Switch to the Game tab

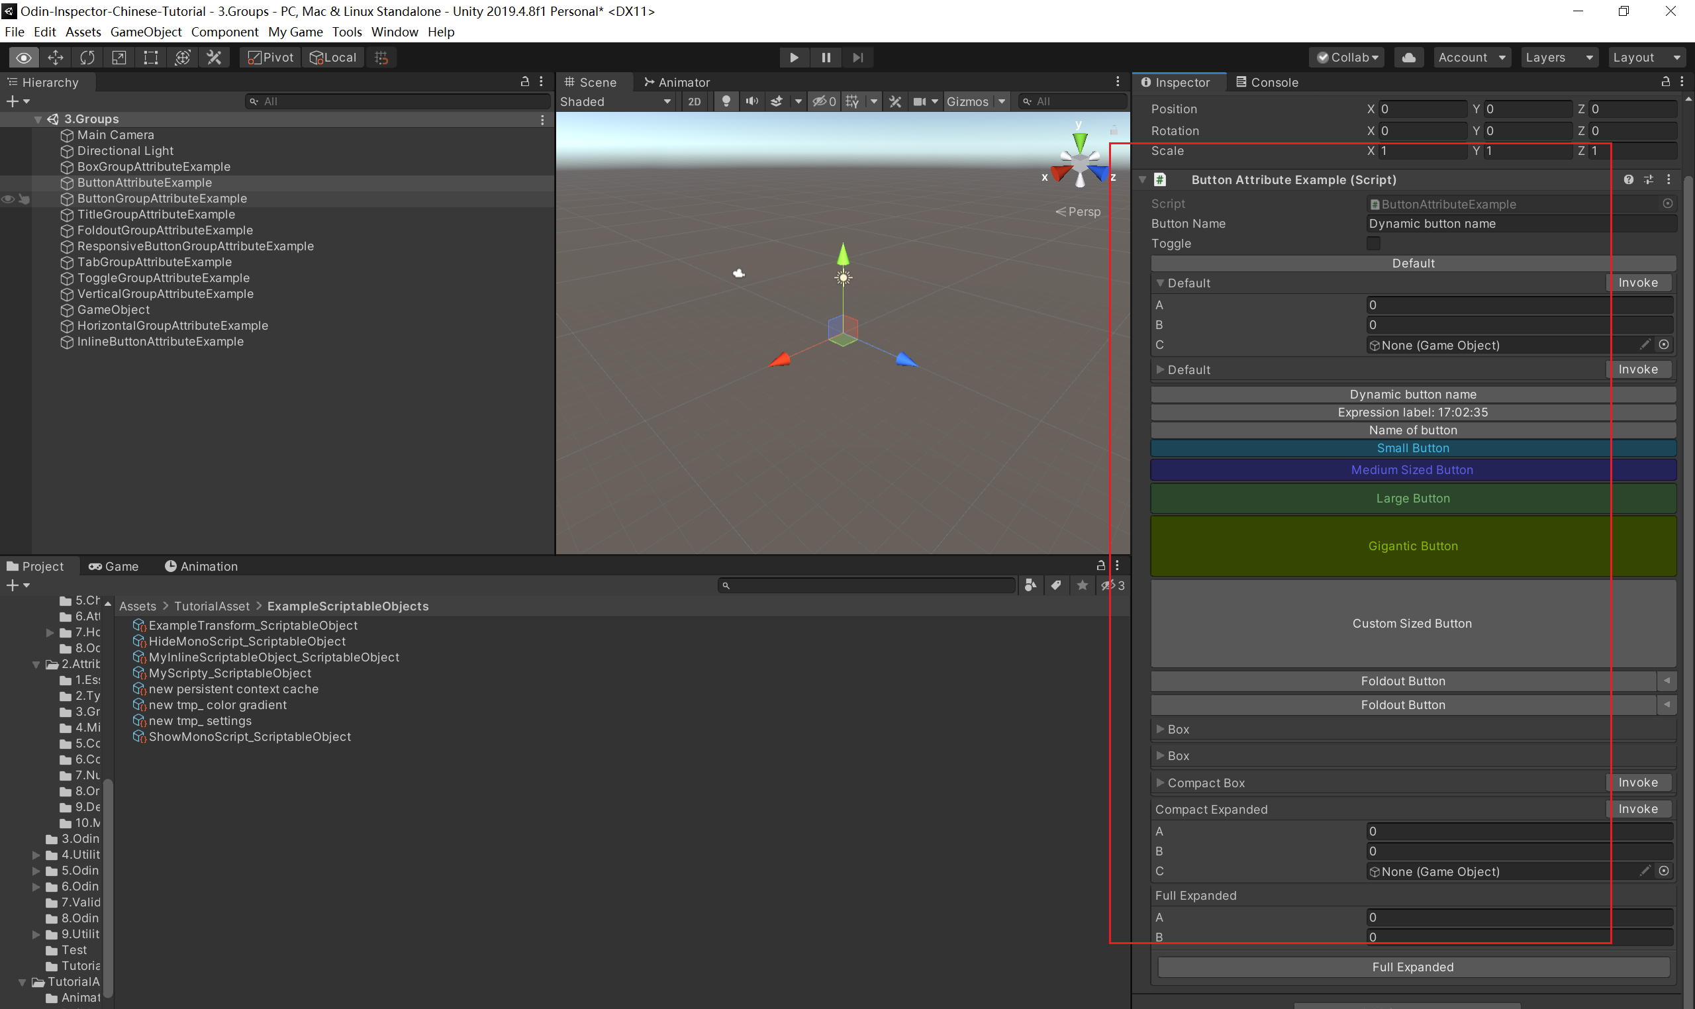(x=113, y=566)
